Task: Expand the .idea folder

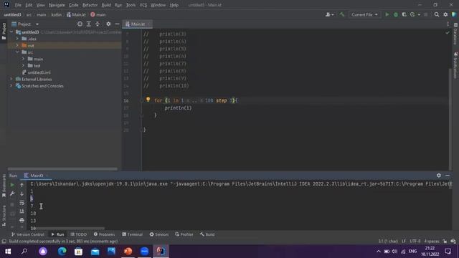Action: 17,39
